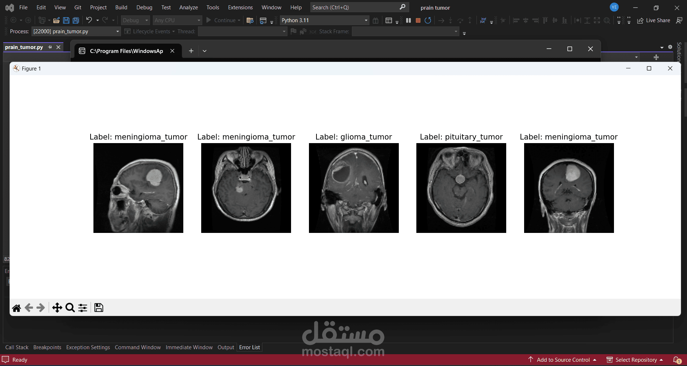Screen dimensions: 687x366
Task: Open the terminal new-tab profile dropdown chevron
Action: click(x=204, y=51)
